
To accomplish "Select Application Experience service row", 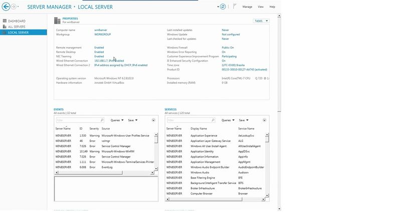I will pos(216,135).
